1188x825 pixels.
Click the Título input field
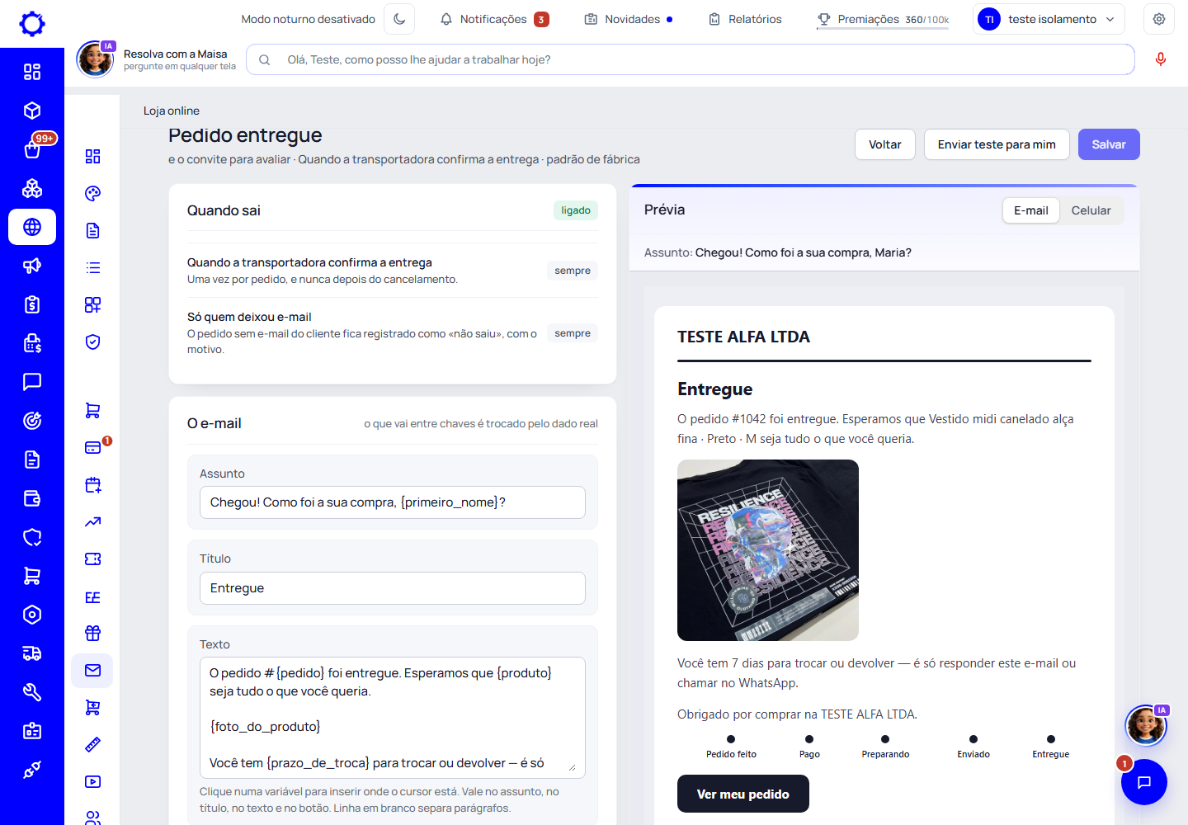pos(393,588)
